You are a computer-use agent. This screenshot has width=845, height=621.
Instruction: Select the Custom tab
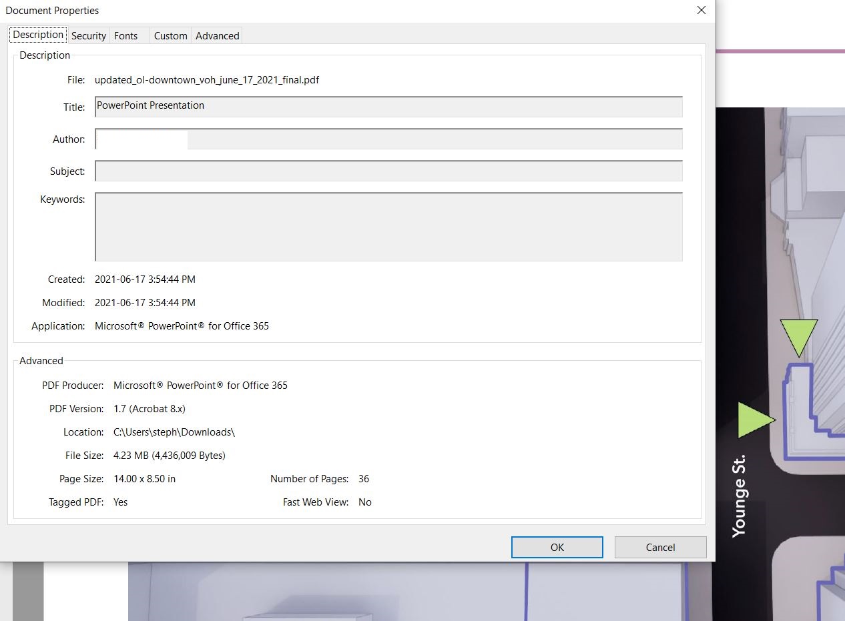[x=170, y=36]
